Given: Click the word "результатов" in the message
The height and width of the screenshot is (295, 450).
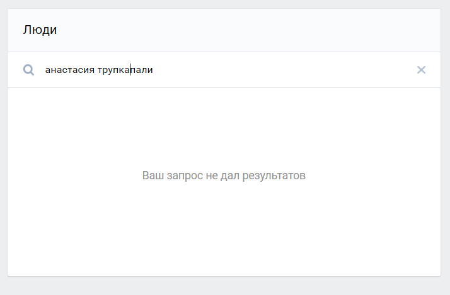Looking at the screenshot, I should [275, 175].
